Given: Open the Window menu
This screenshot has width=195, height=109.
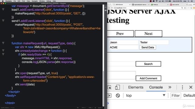Looking at the screenshot, I should [x=42, y=1].
